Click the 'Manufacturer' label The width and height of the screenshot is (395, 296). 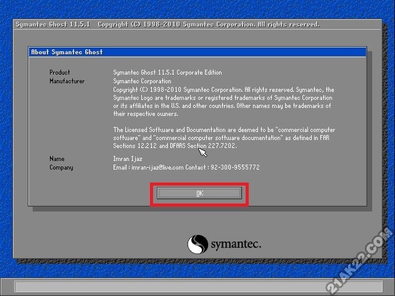[67, 81]
